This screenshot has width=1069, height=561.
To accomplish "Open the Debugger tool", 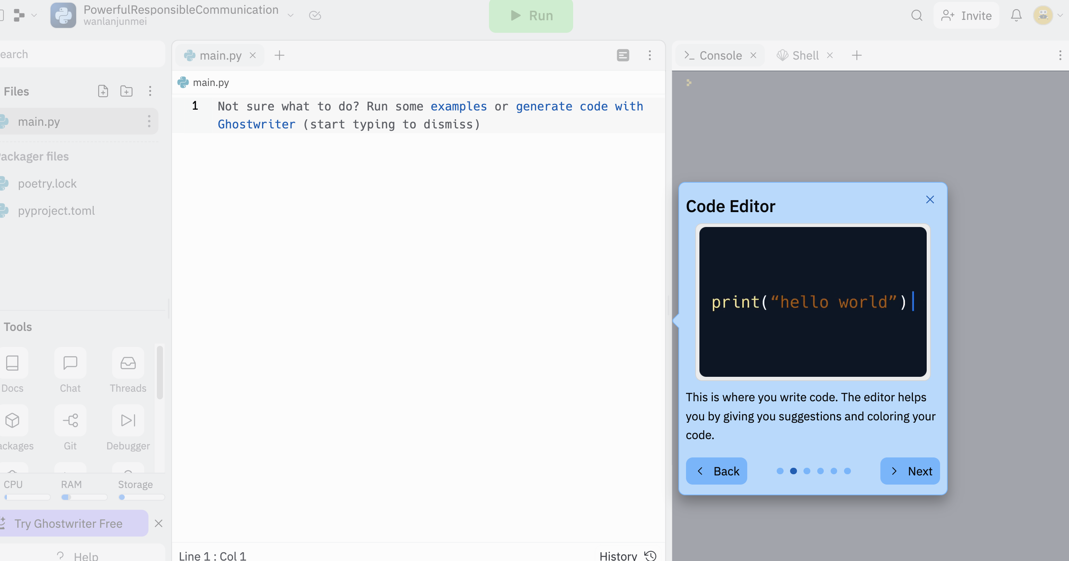I will (128, 420).
